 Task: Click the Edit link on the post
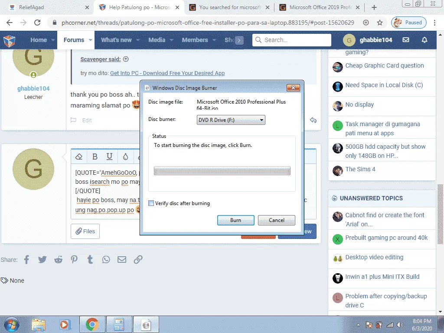tap(87, 121)
